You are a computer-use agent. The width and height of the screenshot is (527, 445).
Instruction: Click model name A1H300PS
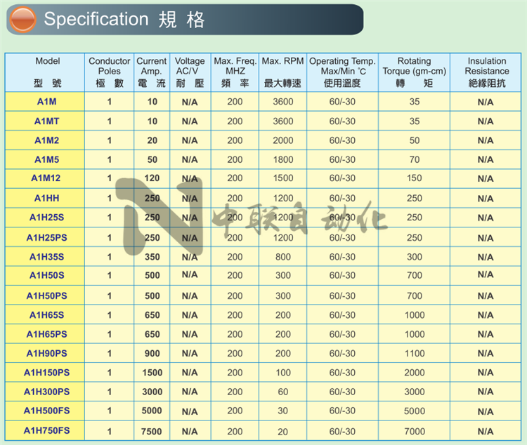coord(46,392)
